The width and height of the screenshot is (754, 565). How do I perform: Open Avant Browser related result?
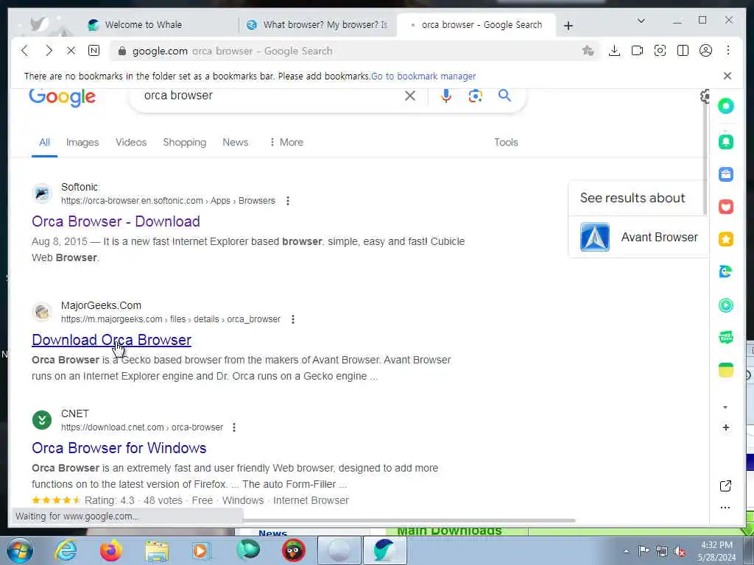[x=638, y=237]
